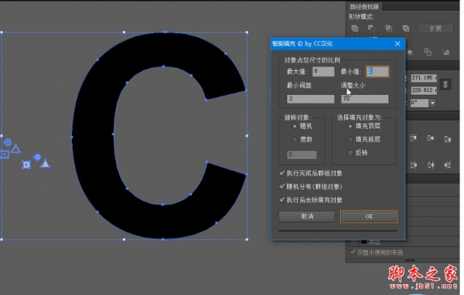
Task: Click horizontal distribute center icon
Action: [x=431, y=165]
